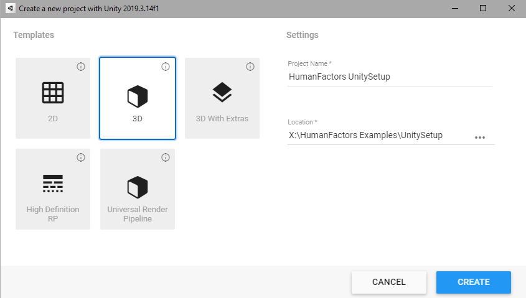Screen dimensions: 526x298
Task: Click the High Definition RP label text
Action: click(53, 214)
